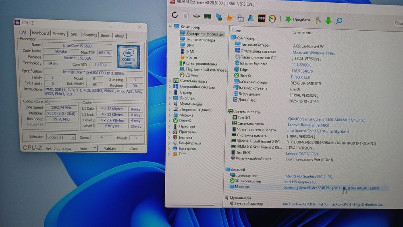Click the Lenovo (06/23/2022) BIOS link
Viewport: 403px width, 227px height.
302,154
